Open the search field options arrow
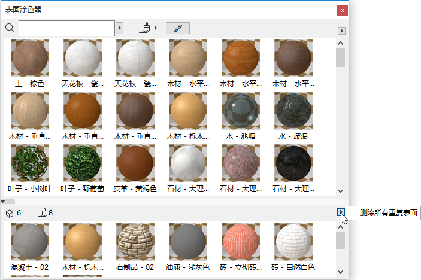Screen dimensions: 421x280 tap(119, 28)
